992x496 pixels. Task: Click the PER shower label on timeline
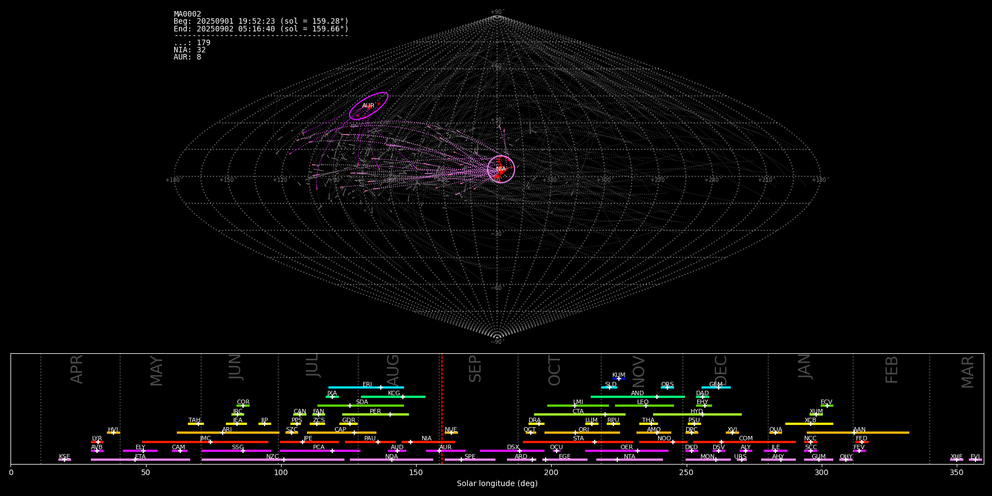pos(375,411)
